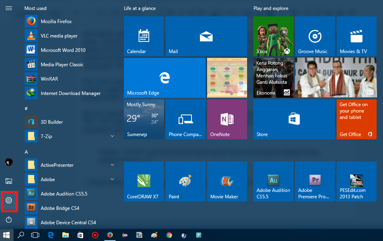Open Settings via the gear icon

point(9,200)
